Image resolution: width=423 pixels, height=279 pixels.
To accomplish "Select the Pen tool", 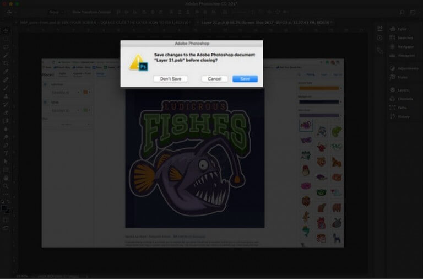I will point(6,145).
